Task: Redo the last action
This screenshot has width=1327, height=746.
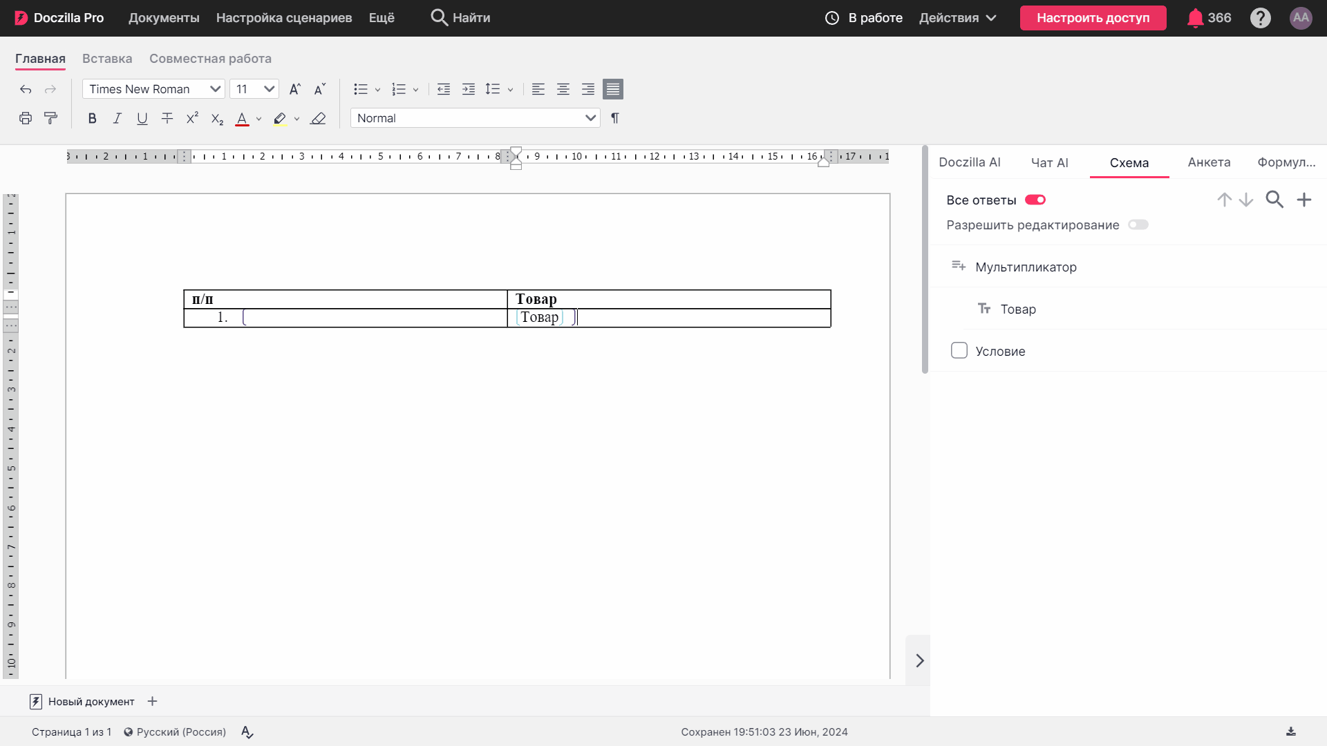Action: click(x=50, y=89)
